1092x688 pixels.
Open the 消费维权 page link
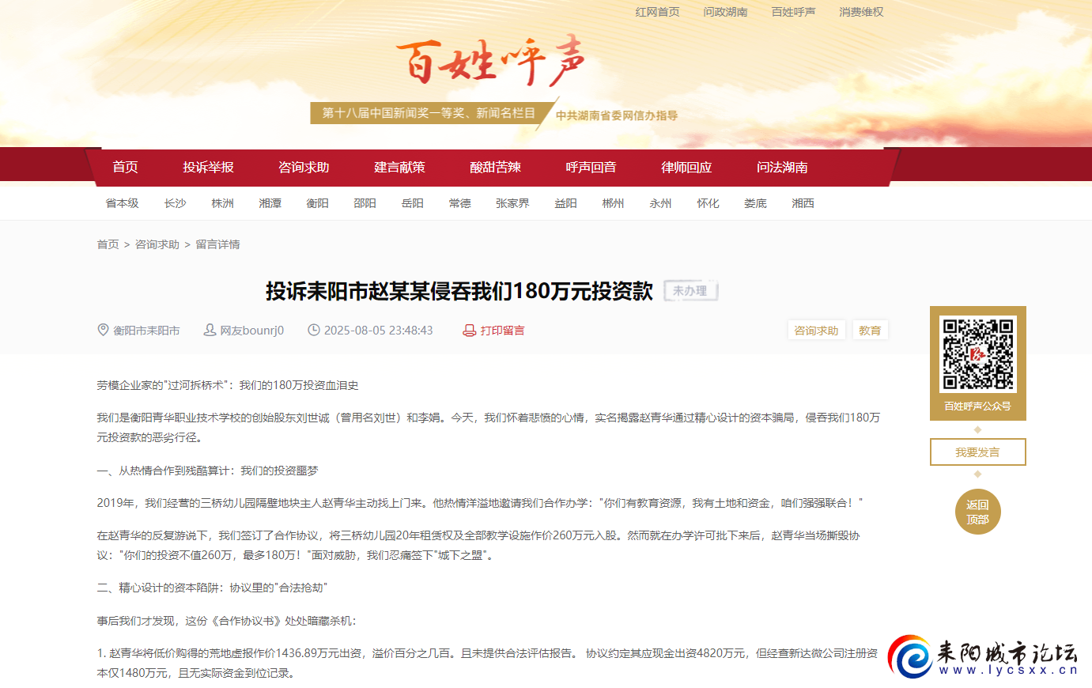861,12
